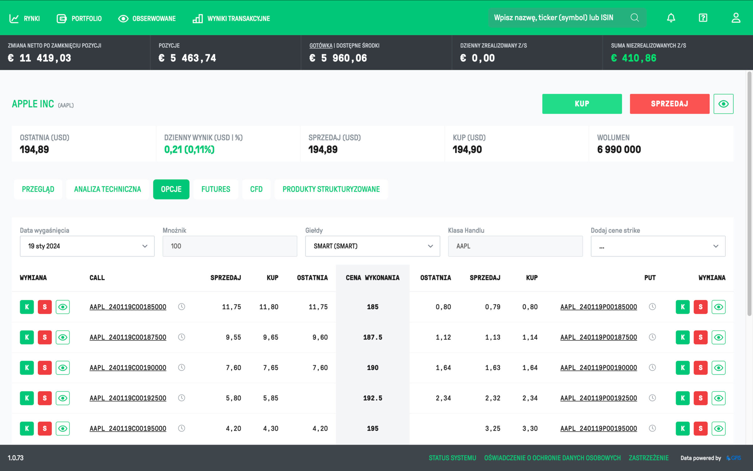753x471 pixels.
Task: Click the clock icon beside AAPL_240119P00190000
Action: (652, 368)
